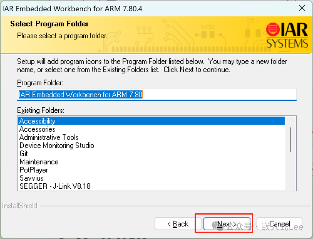
Task: Click the Back button
Action: tap(178, 224)
